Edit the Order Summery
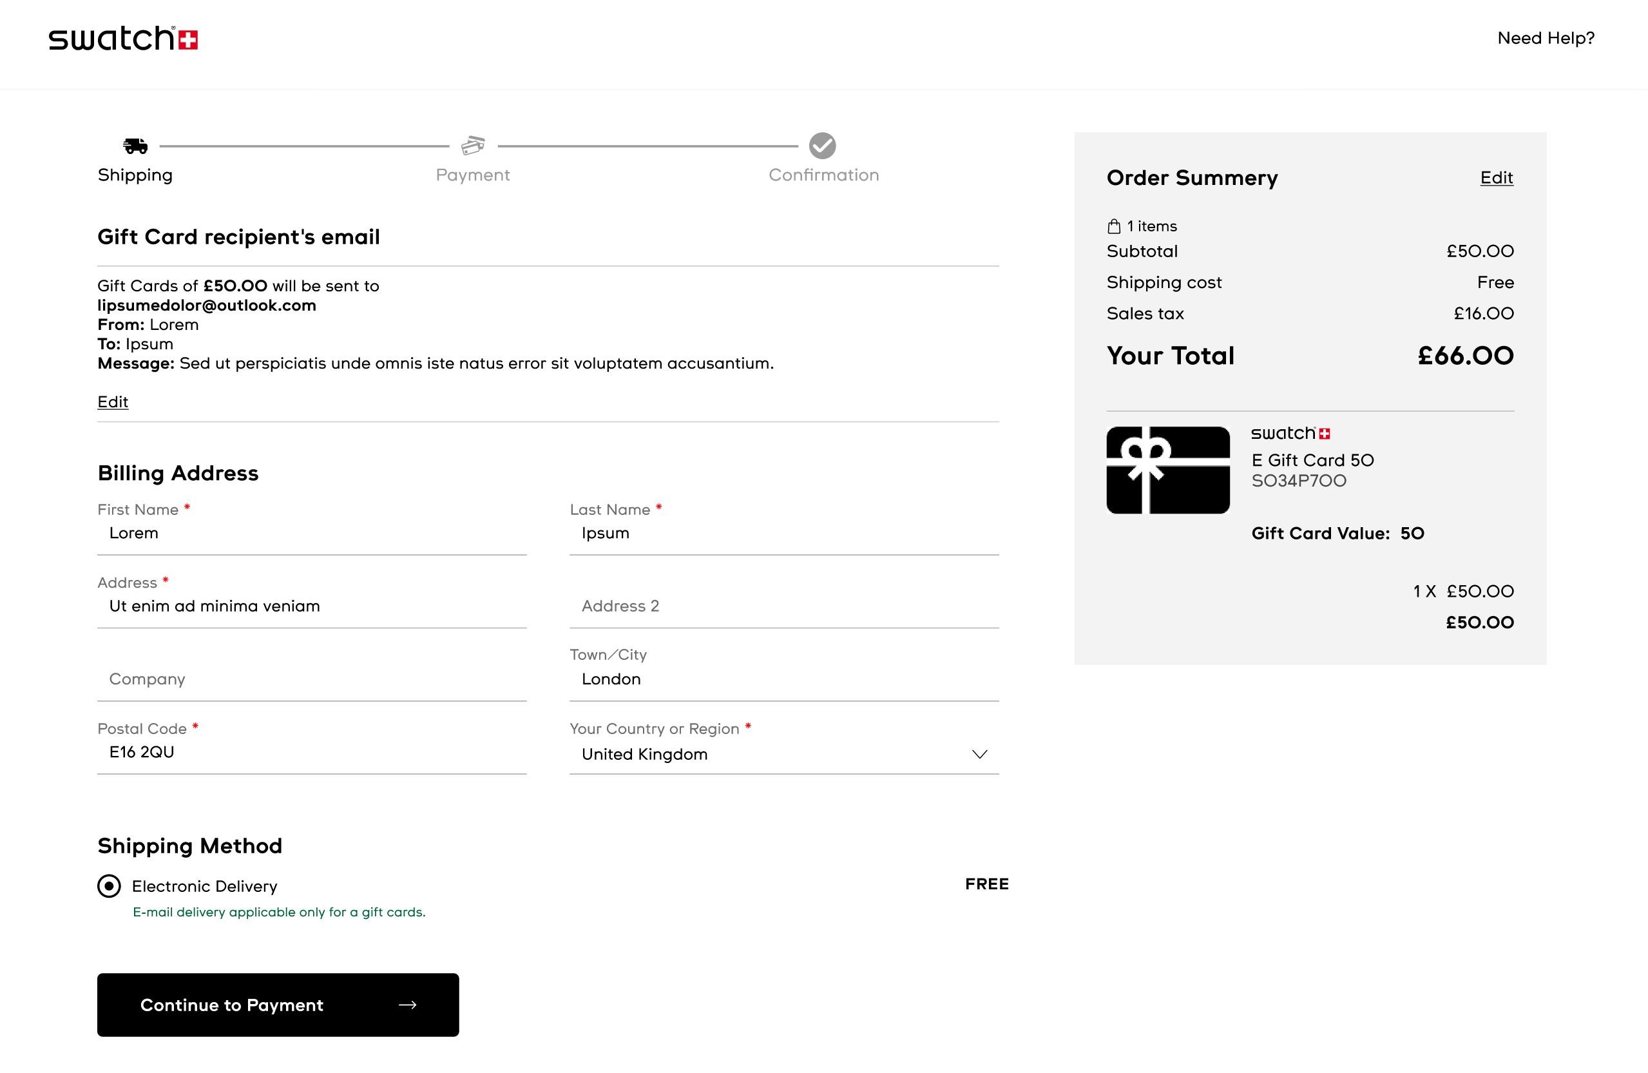This screenshot has width=1648, height=1073. (1496, 178)
